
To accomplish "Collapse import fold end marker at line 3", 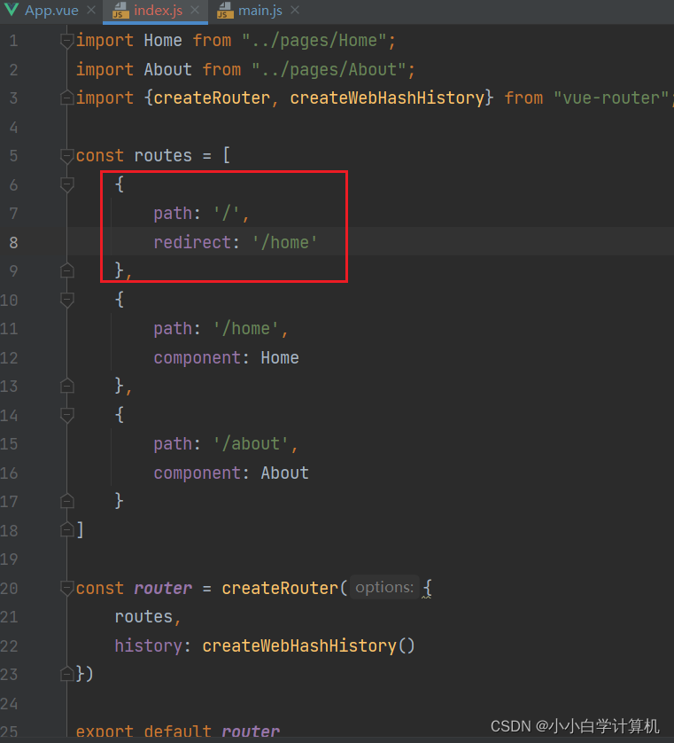I will (x=66, y=98).
